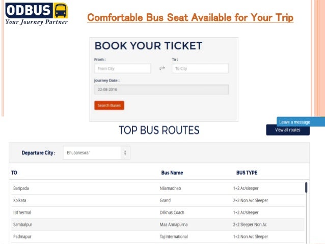Click the Bus Name column header
The image size is (325, 244).
coord(172,173)
